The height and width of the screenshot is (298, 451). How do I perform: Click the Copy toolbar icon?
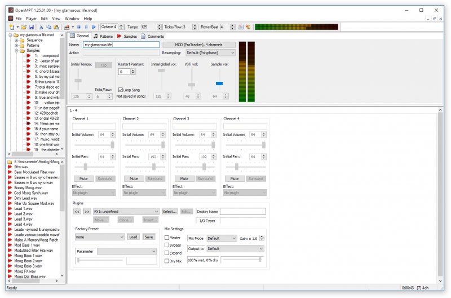(48, 27)
